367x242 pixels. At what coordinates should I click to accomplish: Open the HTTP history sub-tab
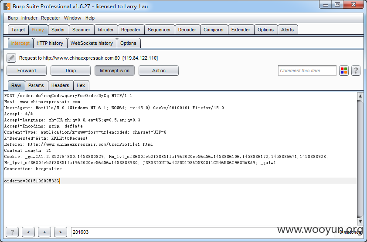[50, 43]
